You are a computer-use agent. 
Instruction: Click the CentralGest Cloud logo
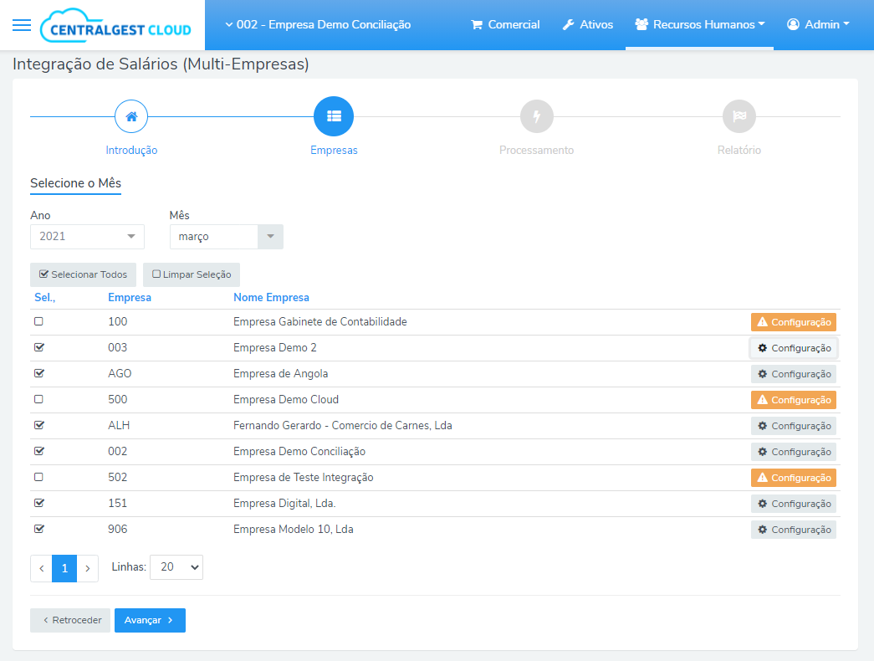(x=116, y=26)
